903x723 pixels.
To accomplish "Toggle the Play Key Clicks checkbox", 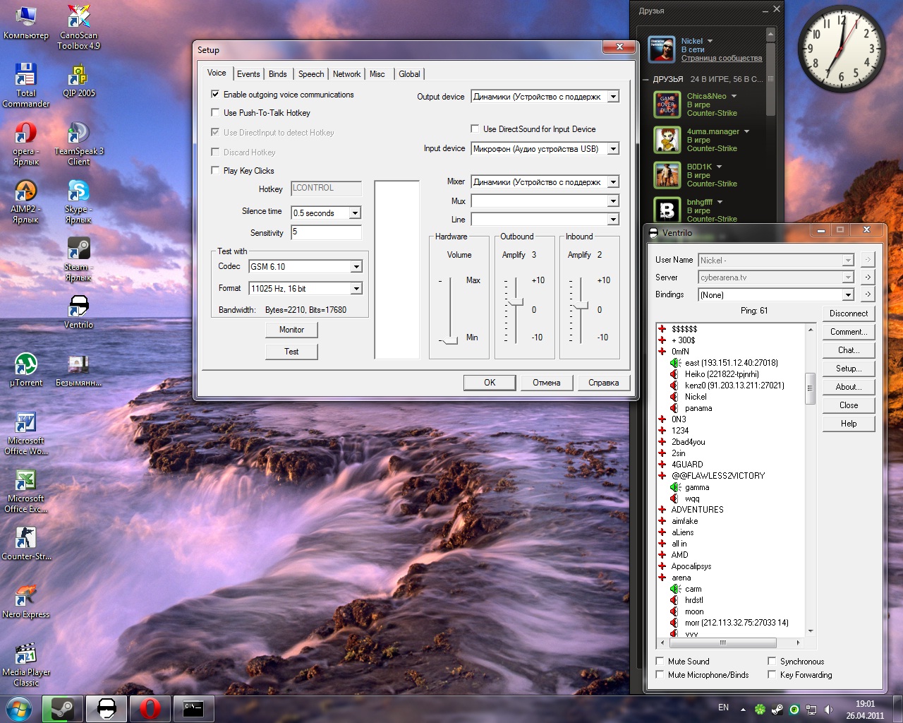I will [x=215, y=171].
